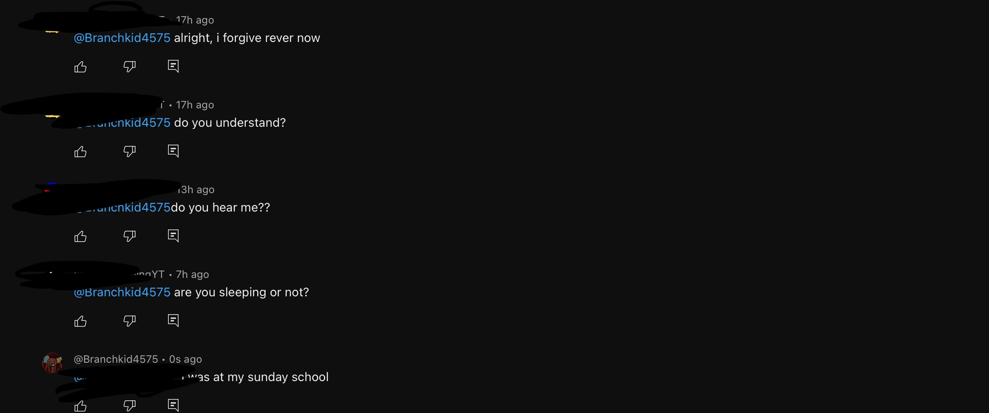Dislike the 'i forgive rever now' comment

pos(130,66)
